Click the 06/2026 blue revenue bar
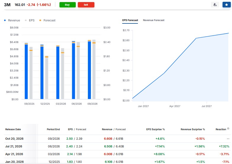This screenshot has width=232, height=164. pos(73,70)
